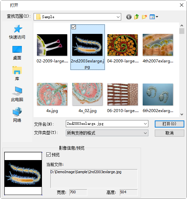This screenshot has height=199, width=187.
Task: Open 快速访问 in the sidebar
Action: pos(17,32)
